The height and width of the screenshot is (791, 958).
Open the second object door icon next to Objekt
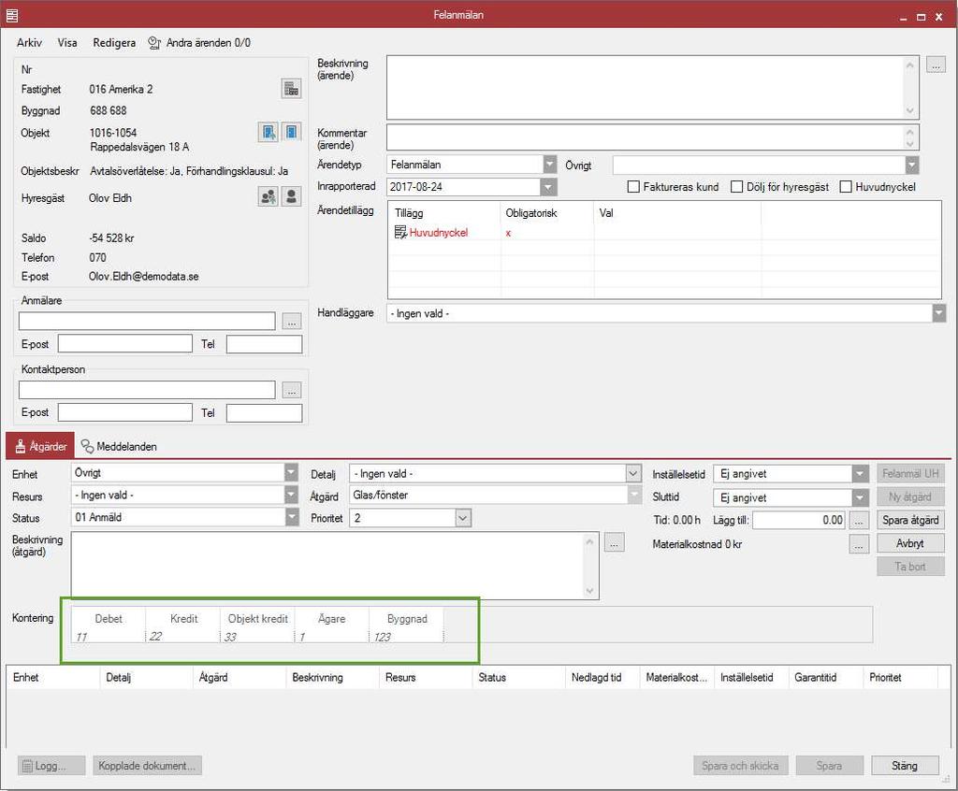coord(292,131)
